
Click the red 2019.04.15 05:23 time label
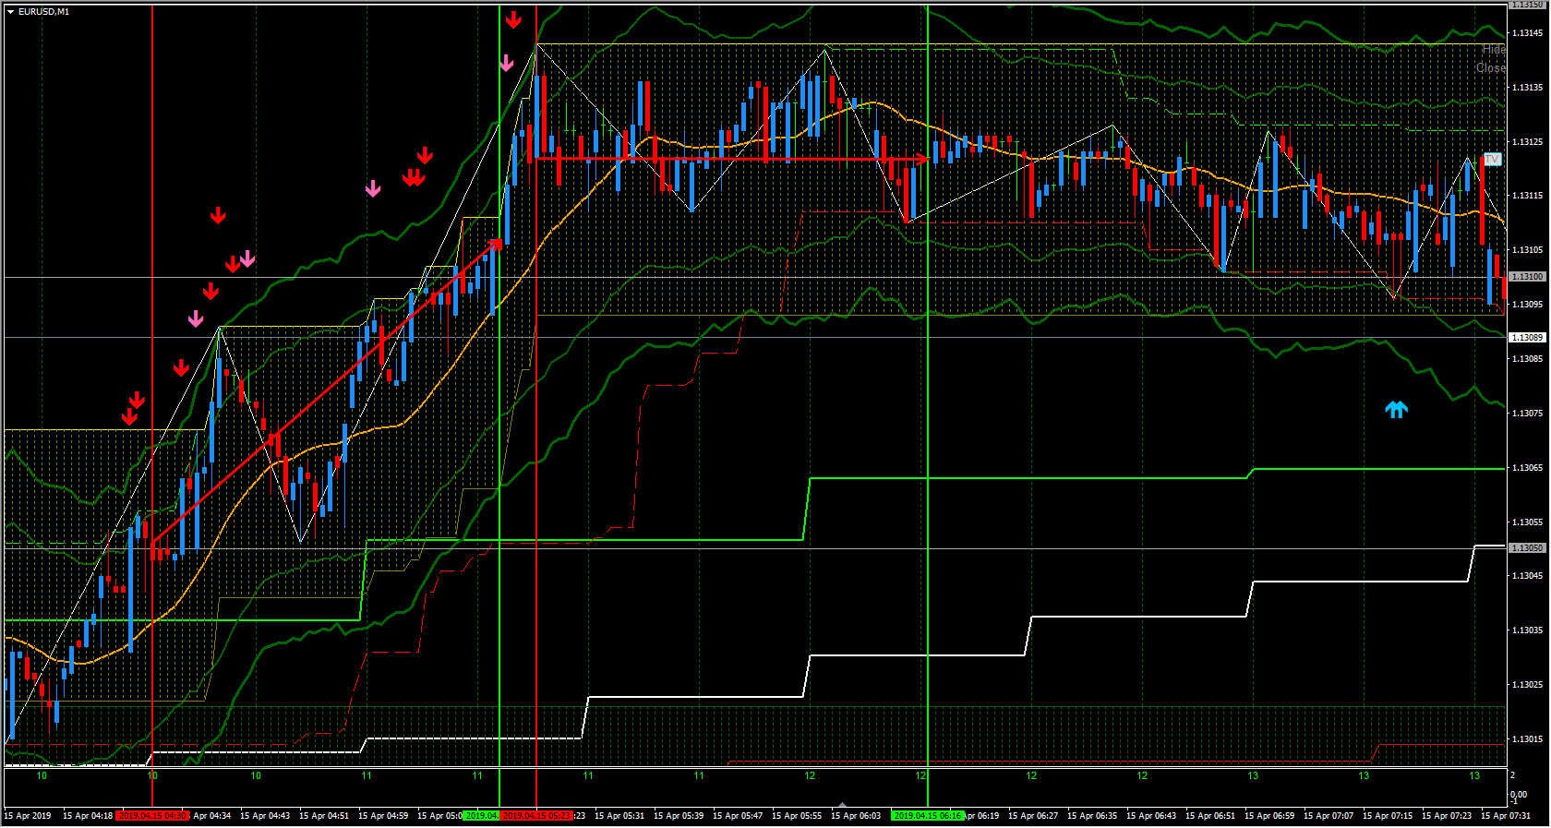point(536,815)
